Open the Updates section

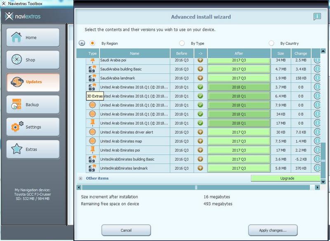(x=33, y=82)
